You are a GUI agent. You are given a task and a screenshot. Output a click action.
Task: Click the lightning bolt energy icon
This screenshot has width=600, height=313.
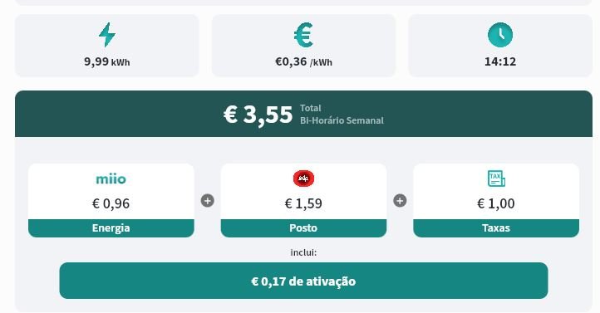pos(107,35)
